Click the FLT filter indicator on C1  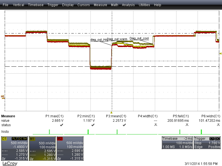tap(15, 139)
